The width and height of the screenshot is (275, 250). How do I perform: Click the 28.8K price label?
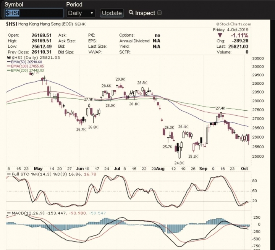point(142,83)
